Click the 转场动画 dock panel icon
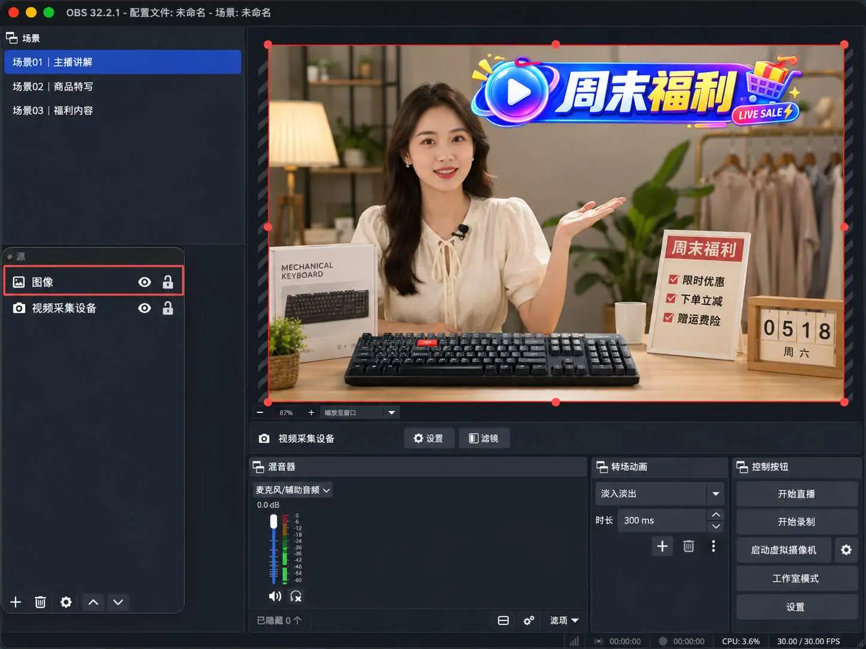 [602, 467]
